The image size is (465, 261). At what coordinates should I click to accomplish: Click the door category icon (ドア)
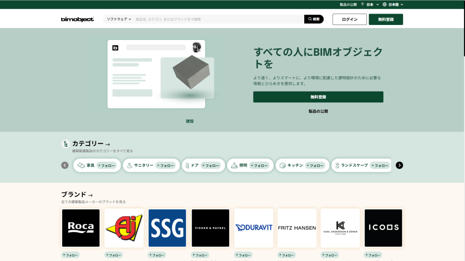(x=186, y=165)
